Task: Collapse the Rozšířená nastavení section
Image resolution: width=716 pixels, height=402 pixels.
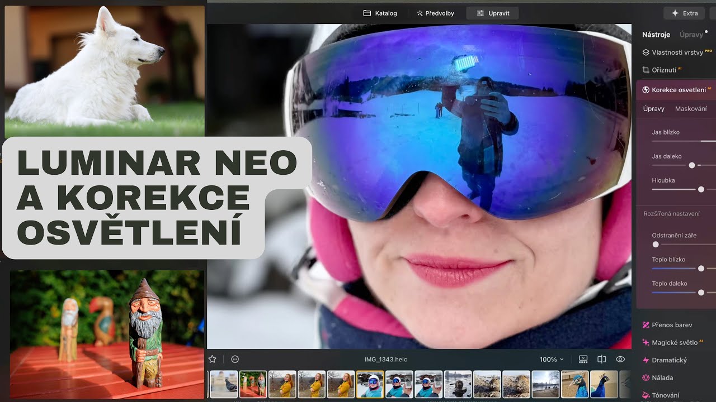Action: point(671,214)
